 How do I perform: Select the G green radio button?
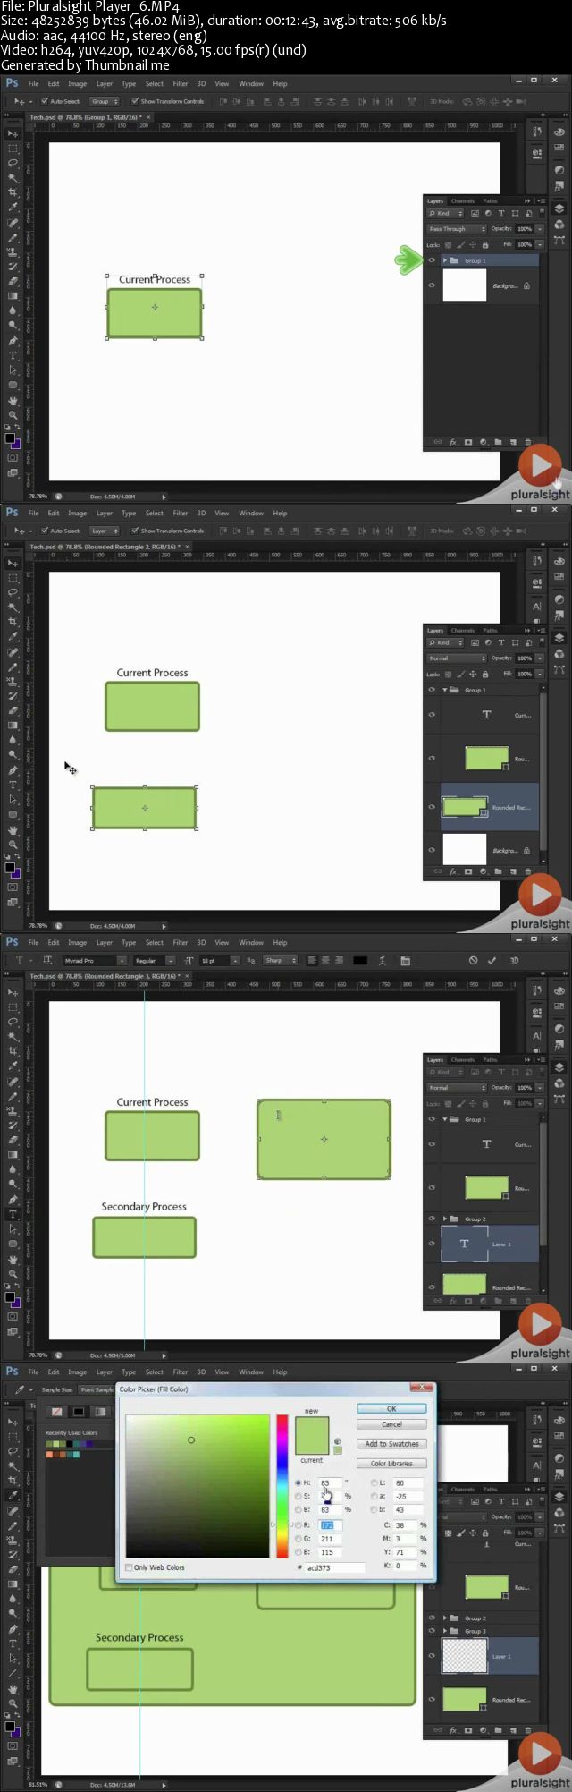coord(299,1539)
